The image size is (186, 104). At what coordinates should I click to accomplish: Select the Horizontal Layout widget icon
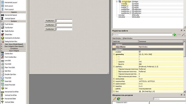pyautogui.click(x=2, y=2)
